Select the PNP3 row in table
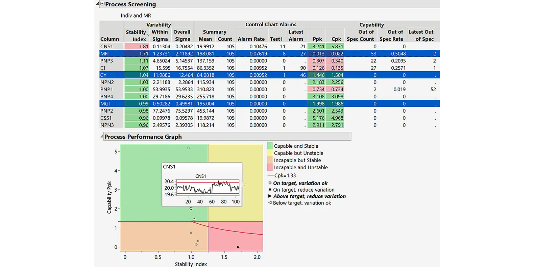Screen dimensions: 534x267 [x=106, y=61]
